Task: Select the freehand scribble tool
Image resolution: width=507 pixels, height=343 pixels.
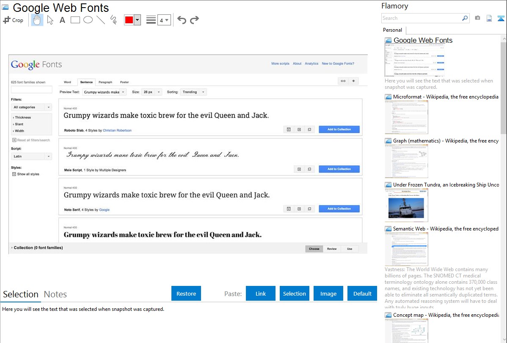Action: [x=113, y=20]
